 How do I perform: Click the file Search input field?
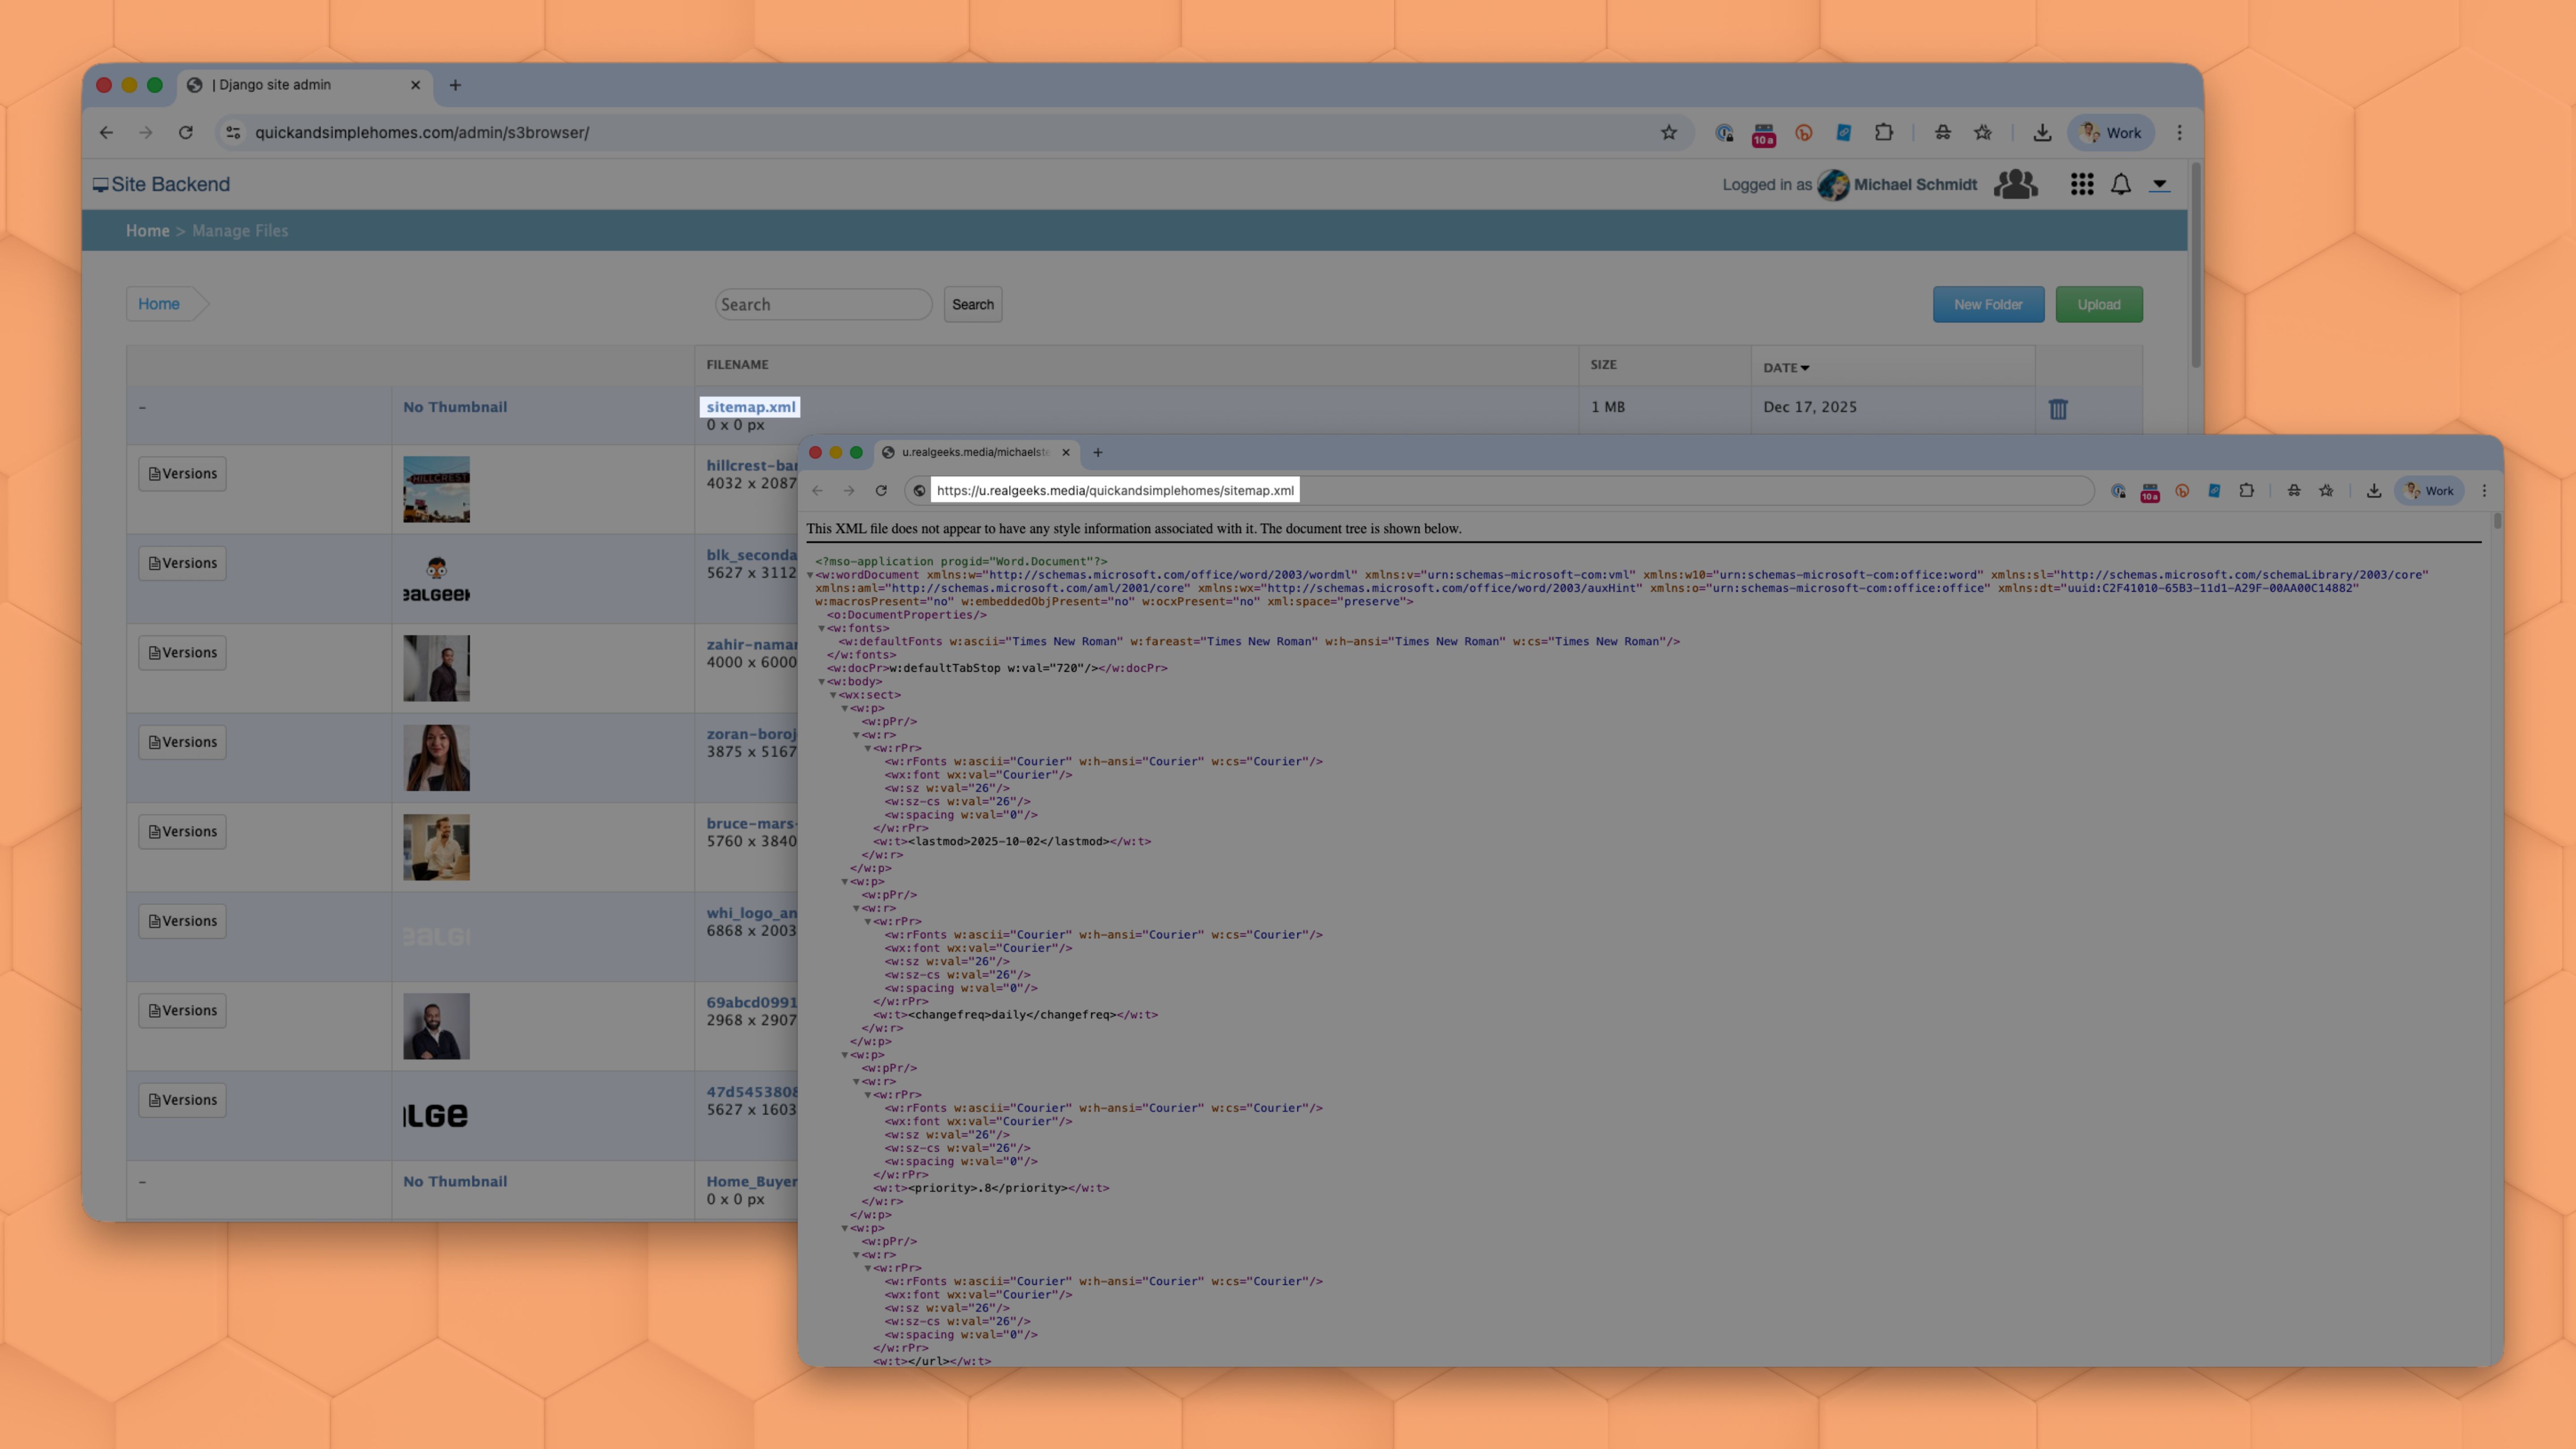tap(822, 305)
